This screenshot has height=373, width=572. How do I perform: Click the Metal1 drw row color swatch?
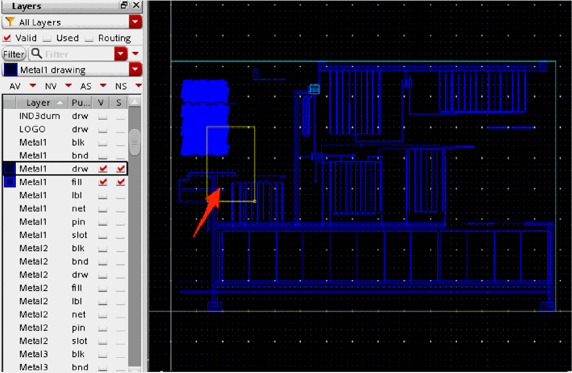(10, 169)
